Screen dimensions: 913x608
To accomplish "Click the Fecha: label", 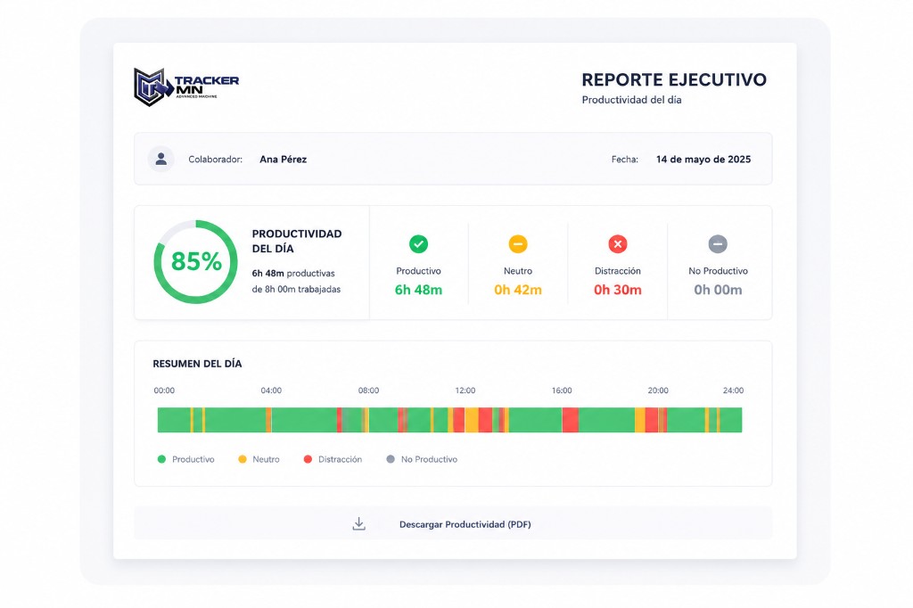I will pos(625,160).
